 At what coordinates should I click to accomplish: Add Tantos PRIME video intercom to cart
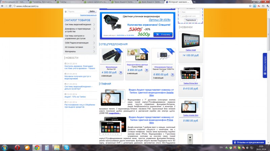tap(146, 70)
